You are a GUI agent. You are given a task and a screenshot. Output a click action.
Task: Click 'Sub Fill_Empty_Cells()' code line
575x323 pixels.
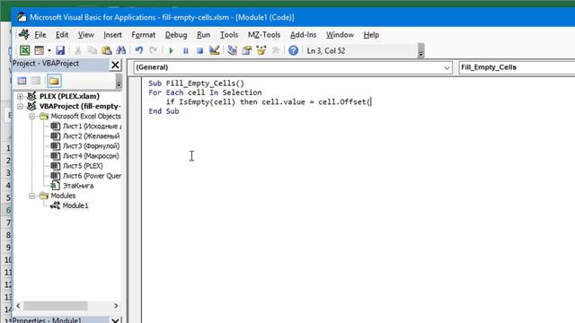pos(196,83)
